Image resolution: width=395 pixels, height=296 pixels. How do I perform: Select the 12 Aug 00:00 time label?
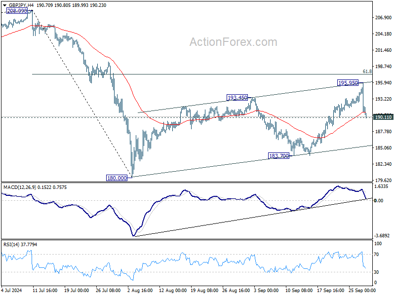173,290
